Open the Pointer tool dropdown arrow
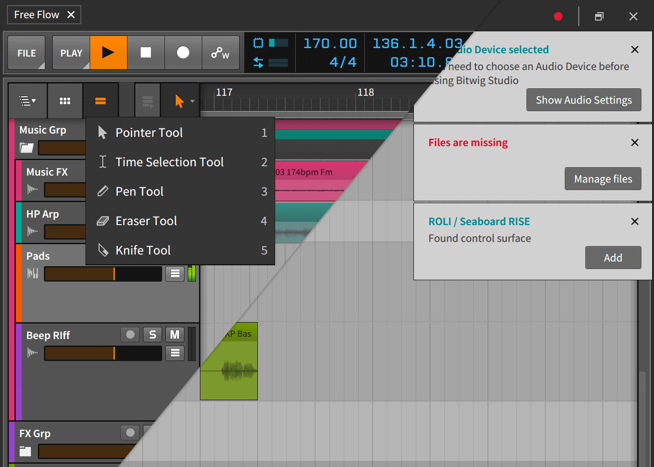 pos(192,100)
